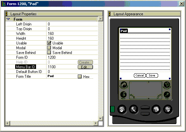
Task: Click the Calculator silkscreen icon
Action: click(x=167, y=85)
